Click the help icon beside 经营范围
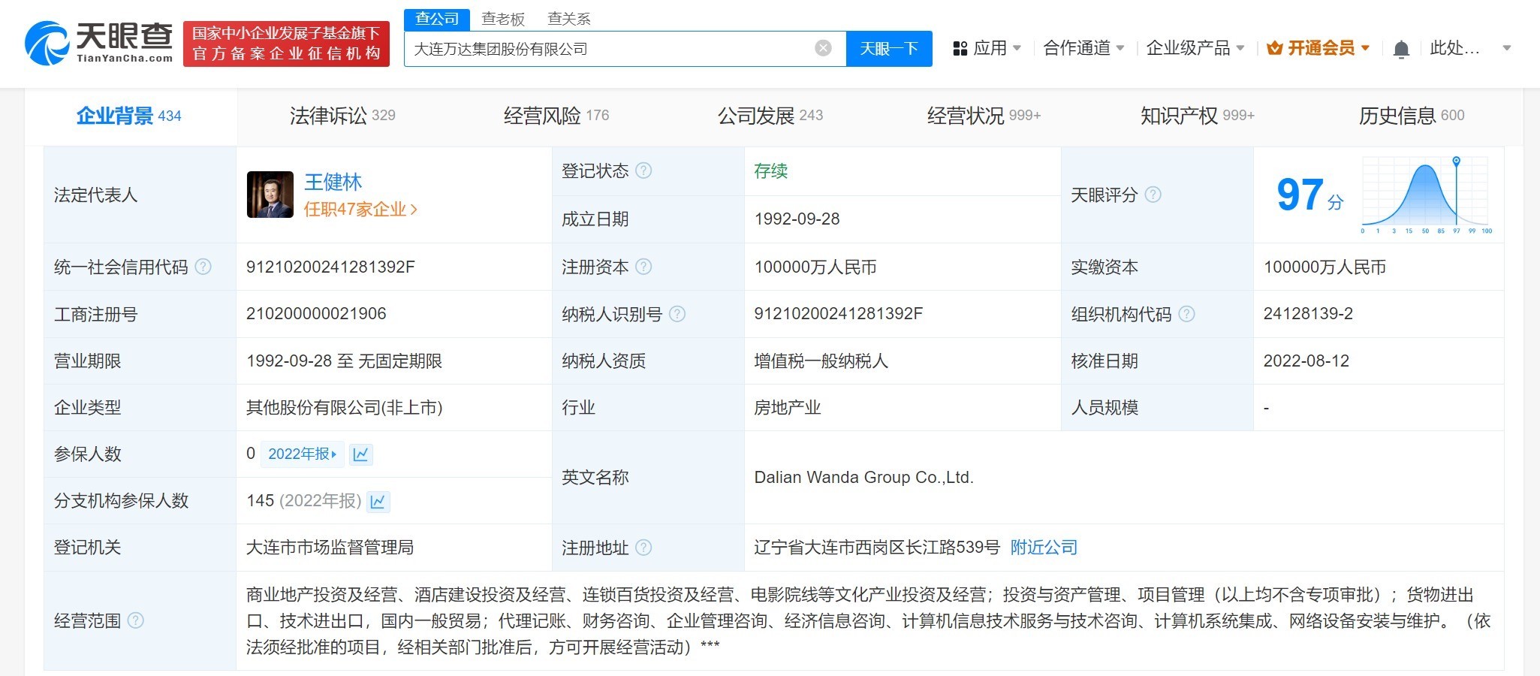This screenshot has height=676, width=1540. click(135, 620)
